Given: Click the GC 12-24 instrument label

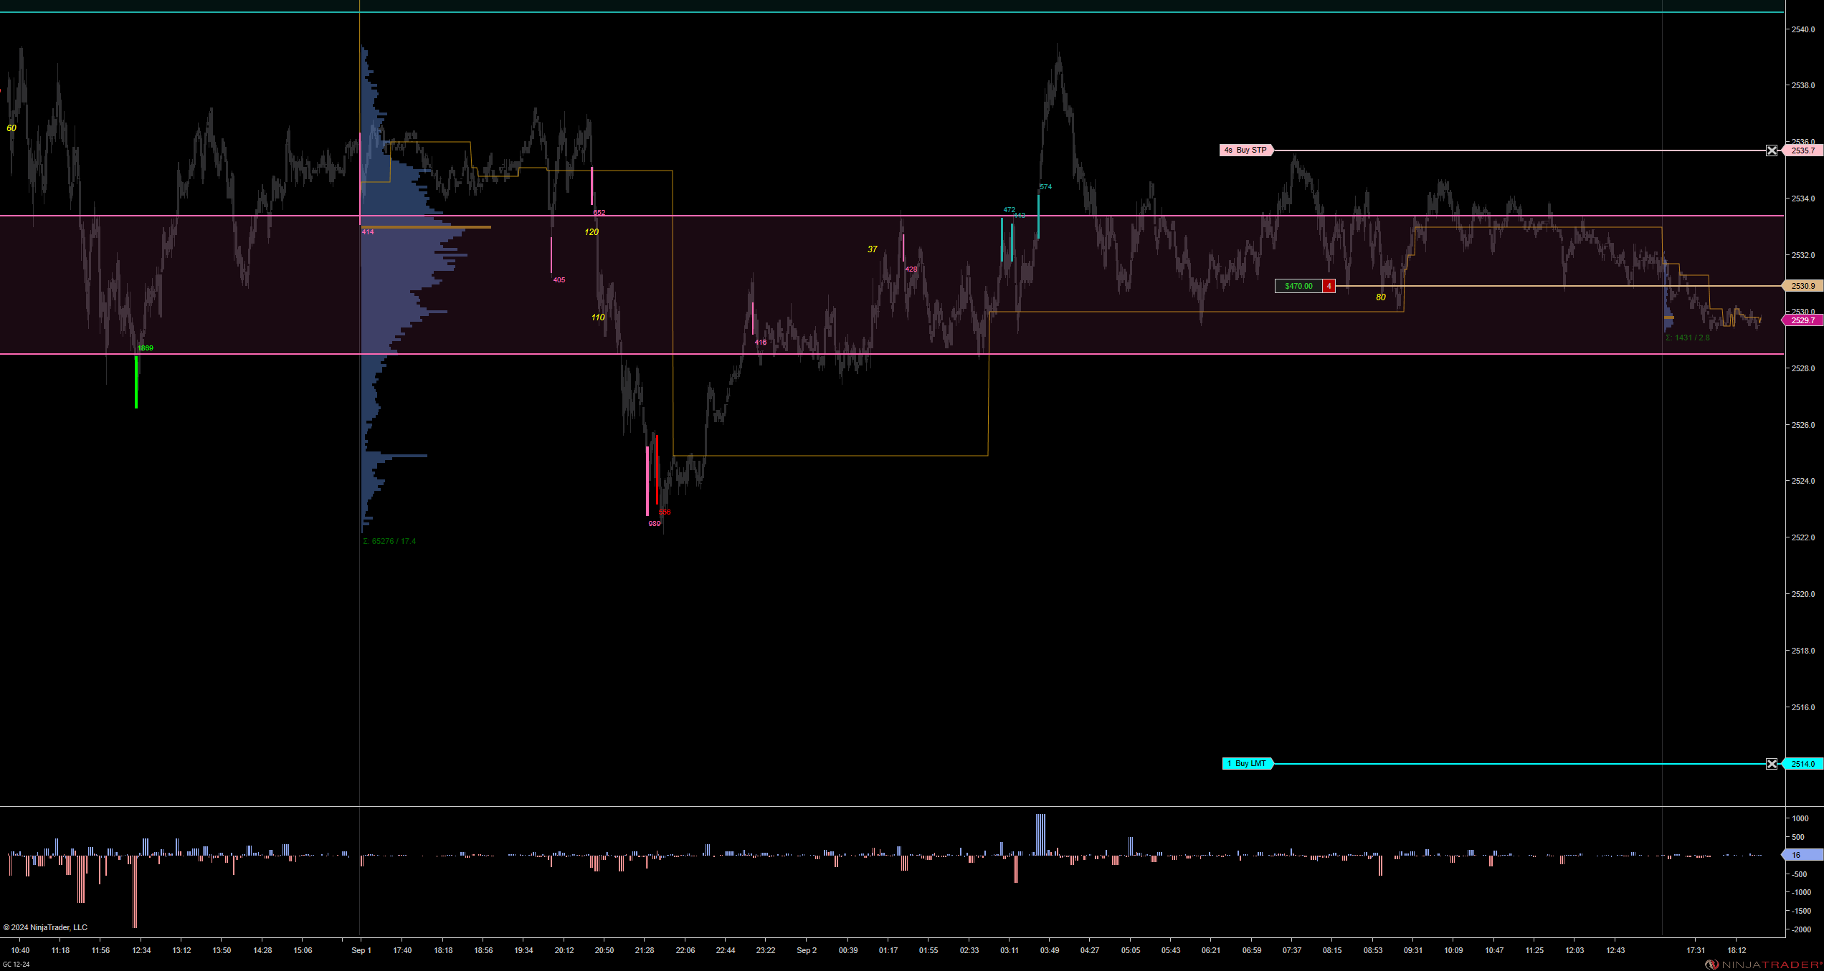Looking at the screenshot, I should click(x=16, y=965).
